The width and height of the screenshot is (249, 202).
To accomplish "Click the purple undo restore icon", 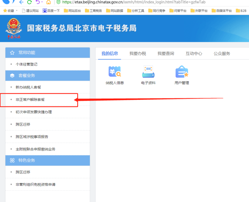I will point(38,2).
